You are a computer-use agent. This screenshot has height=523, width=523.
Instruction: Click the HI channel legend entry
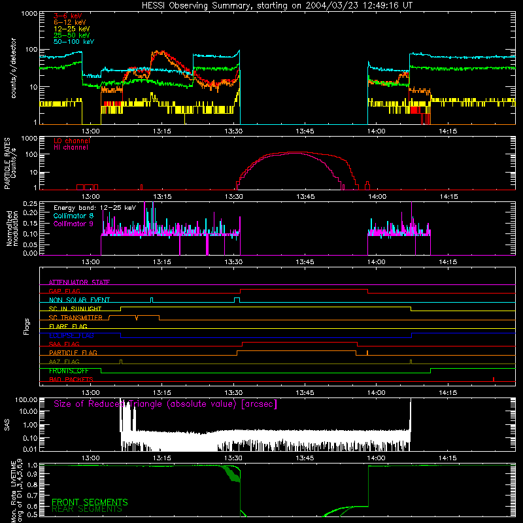71,147
